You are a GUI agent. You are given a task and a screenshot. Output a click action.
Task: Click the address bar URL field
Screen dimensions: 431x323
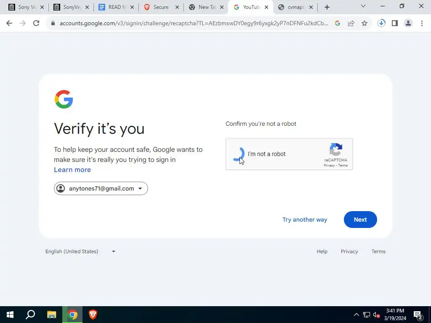click(194, 24)
